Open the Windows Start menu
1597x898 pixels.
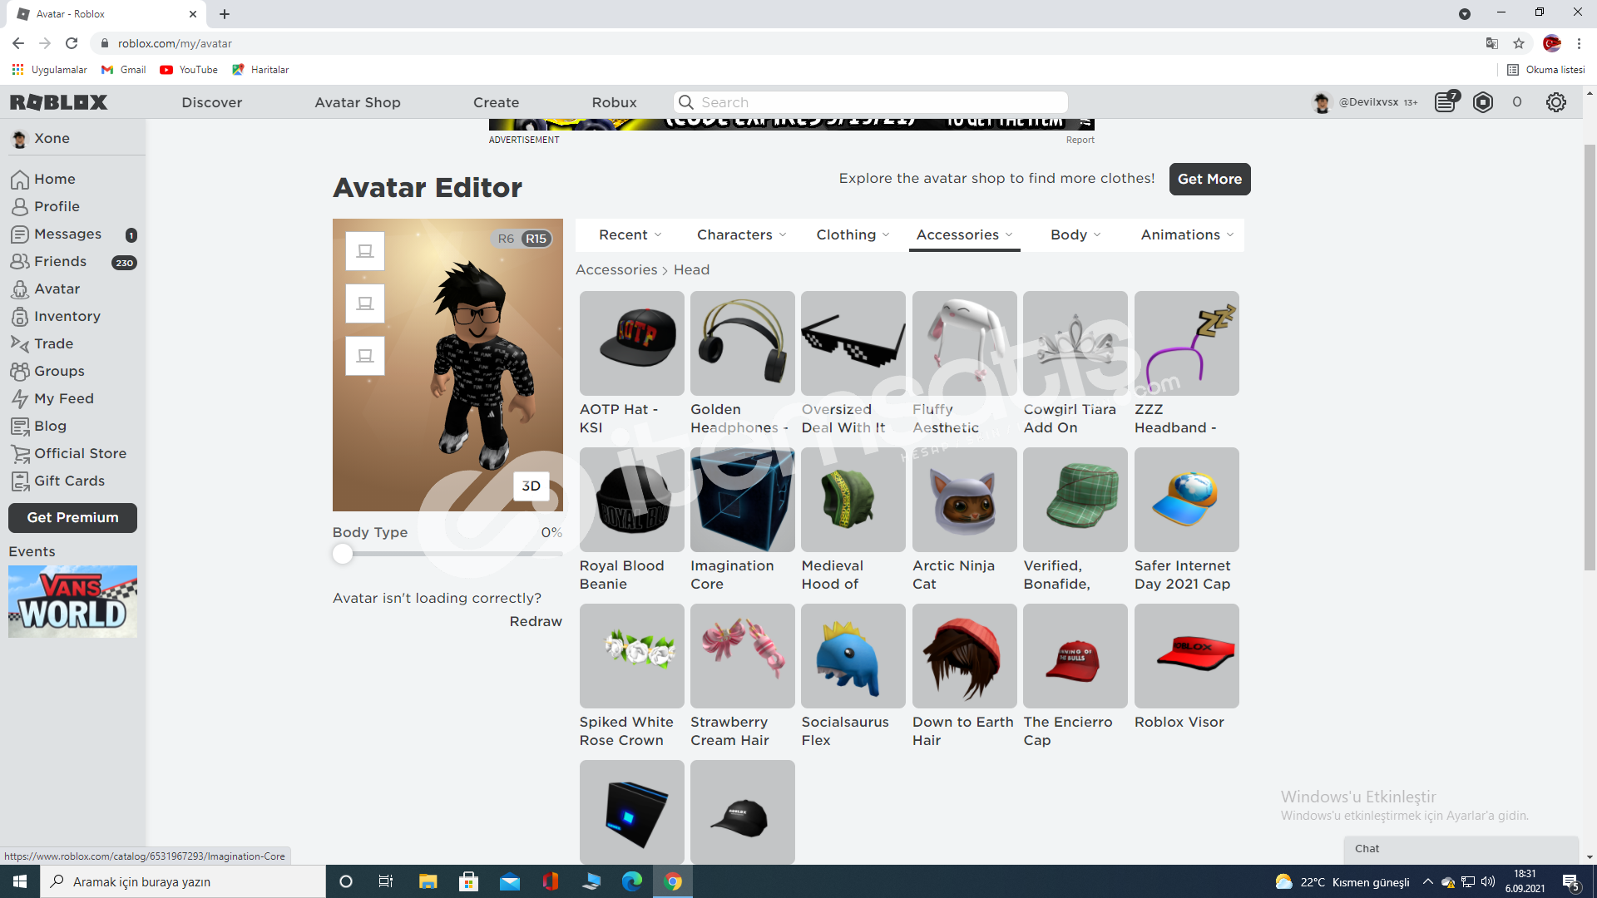pos(20,881)
